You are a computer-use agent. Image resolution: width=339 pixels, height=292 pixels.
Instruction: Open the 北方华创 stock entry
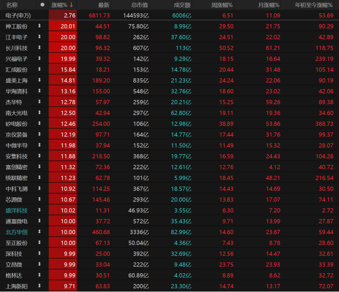click(17, 232)
